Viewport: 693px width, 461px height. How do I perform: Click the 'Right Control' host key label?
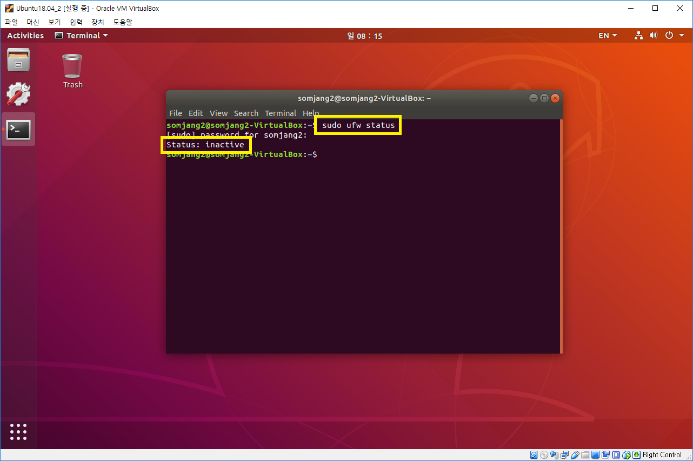(x=662, y=455)
